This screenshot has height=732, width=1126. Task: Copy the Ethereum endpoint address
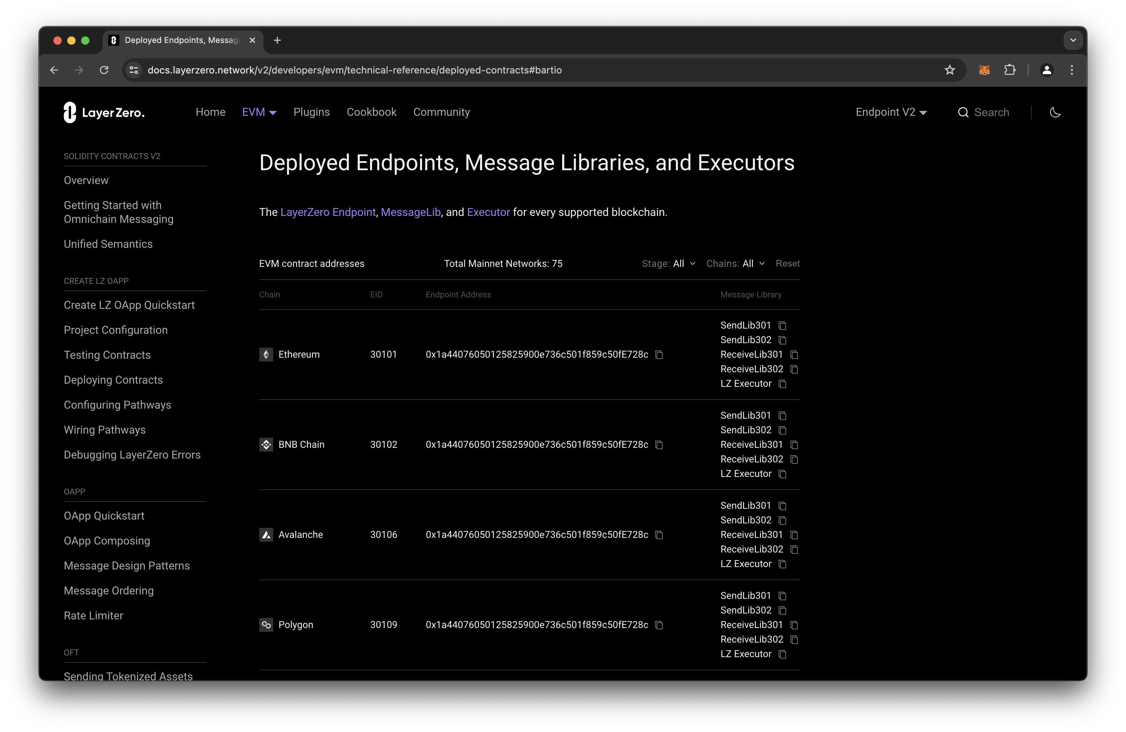click(659, 355)
